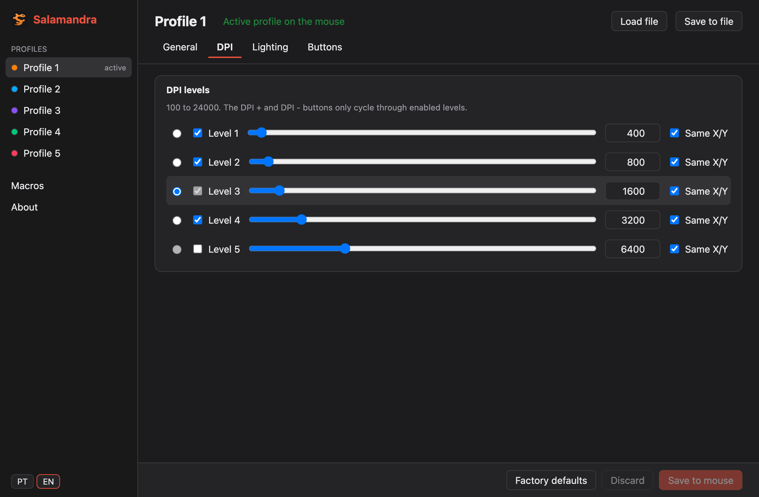Uncheck Same X/Y for Level 4
The height and width of the screenshot is (497, 759).
[x=674, y=220]
